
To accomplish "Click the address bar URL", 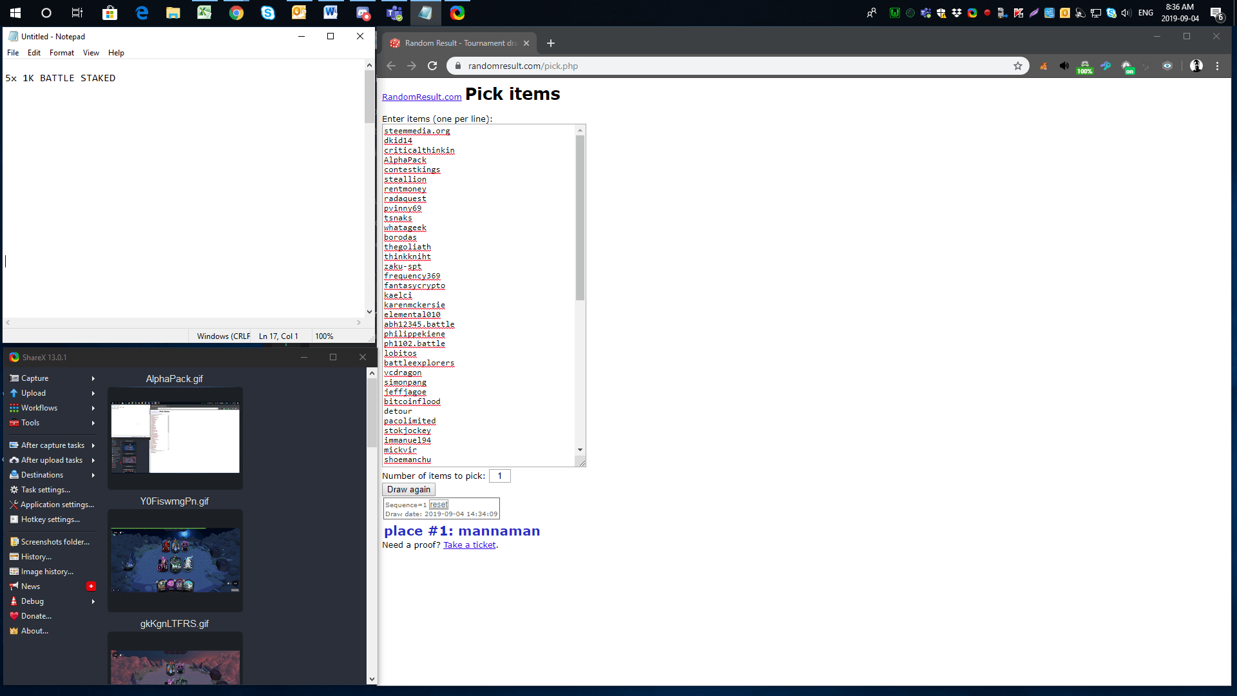I will [x=523, y=66].
